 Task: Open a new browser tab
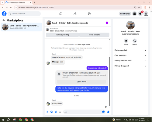tap(35, 2)
